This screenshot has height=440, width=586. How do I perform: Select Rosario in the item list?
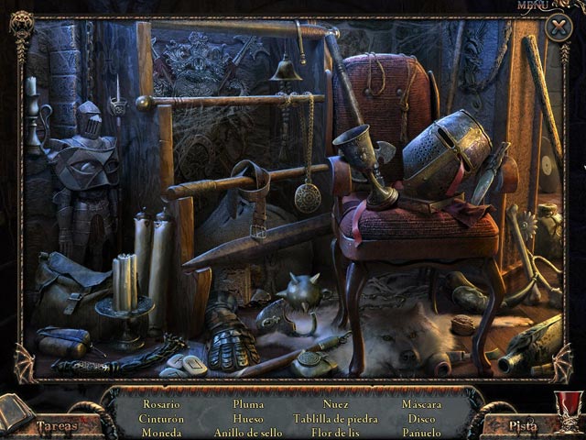pyautogui.click(x=161, y=403)
